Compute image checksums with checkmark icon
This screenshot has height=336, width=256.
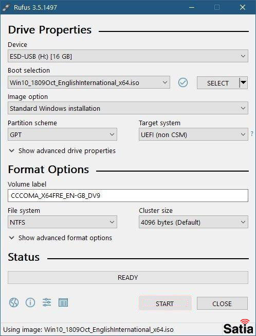[x=183, y=82]
